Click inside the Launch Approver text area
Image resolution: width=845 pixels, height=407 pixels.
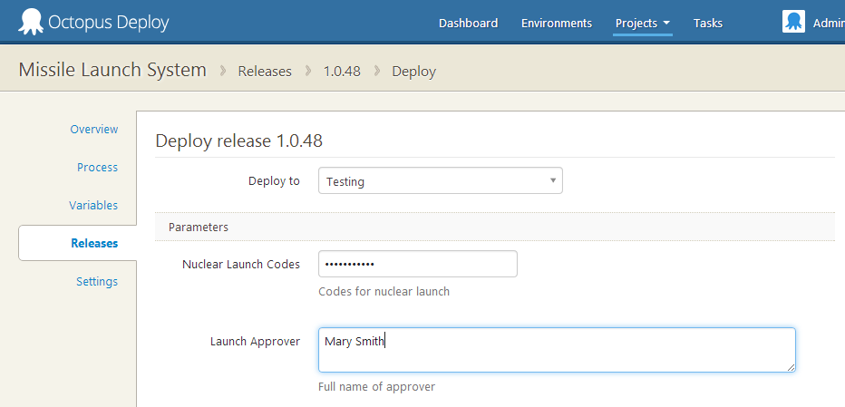pos(557,350)
